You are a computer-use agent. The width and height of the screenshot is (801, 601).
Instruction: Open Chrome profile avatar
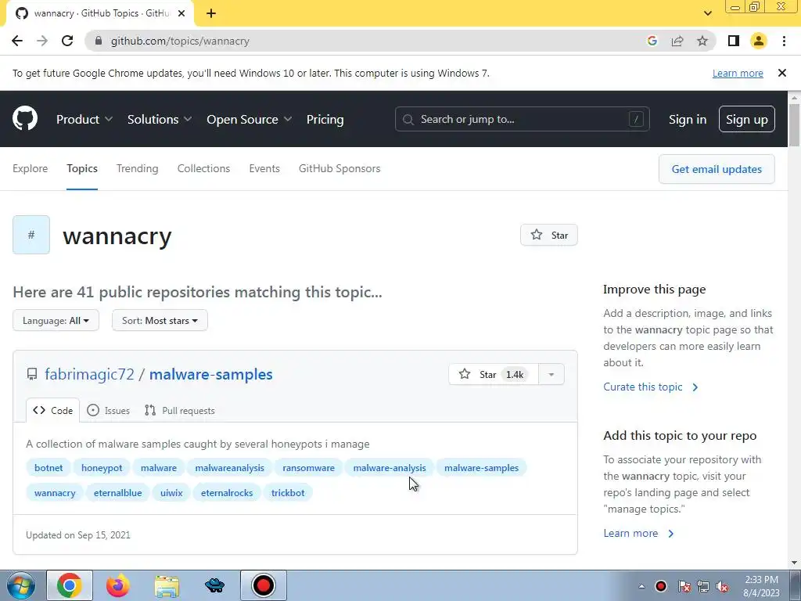point(759,41)
